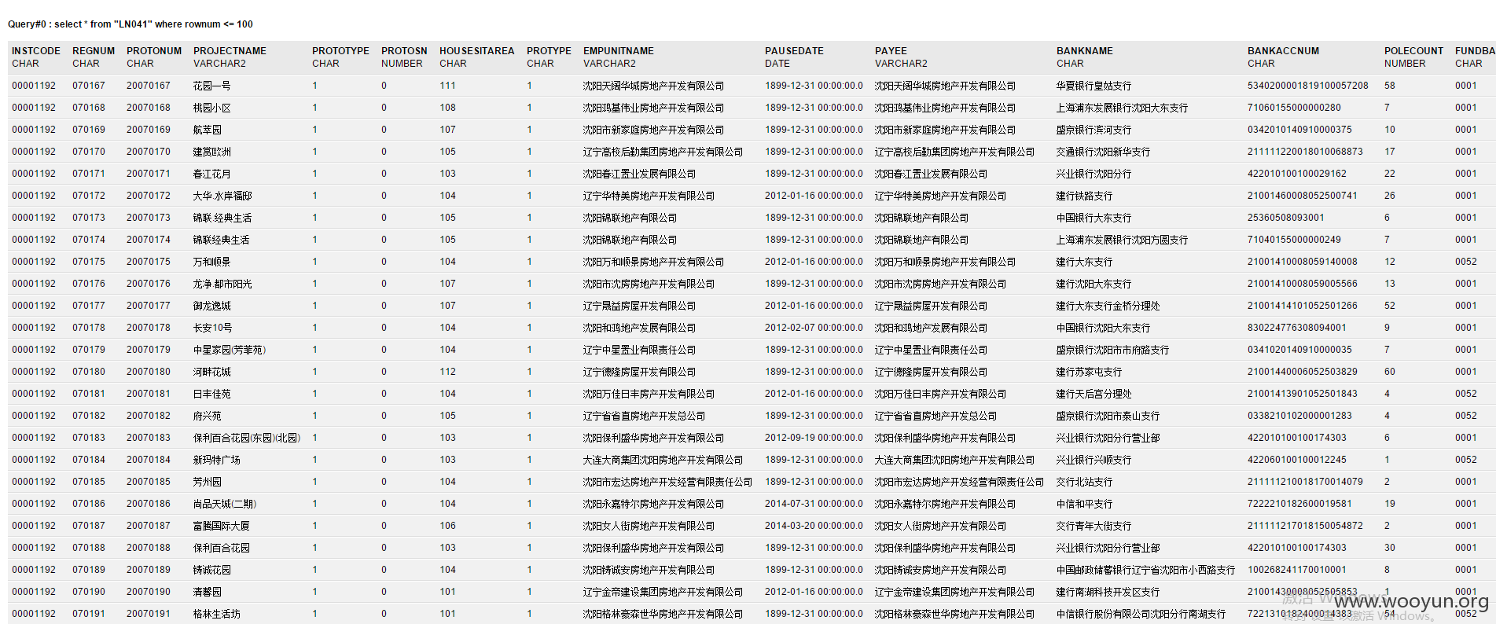Click the PROTONUM column header
The height and width of the screenshot is (624, 1496).
pos(154,51)
